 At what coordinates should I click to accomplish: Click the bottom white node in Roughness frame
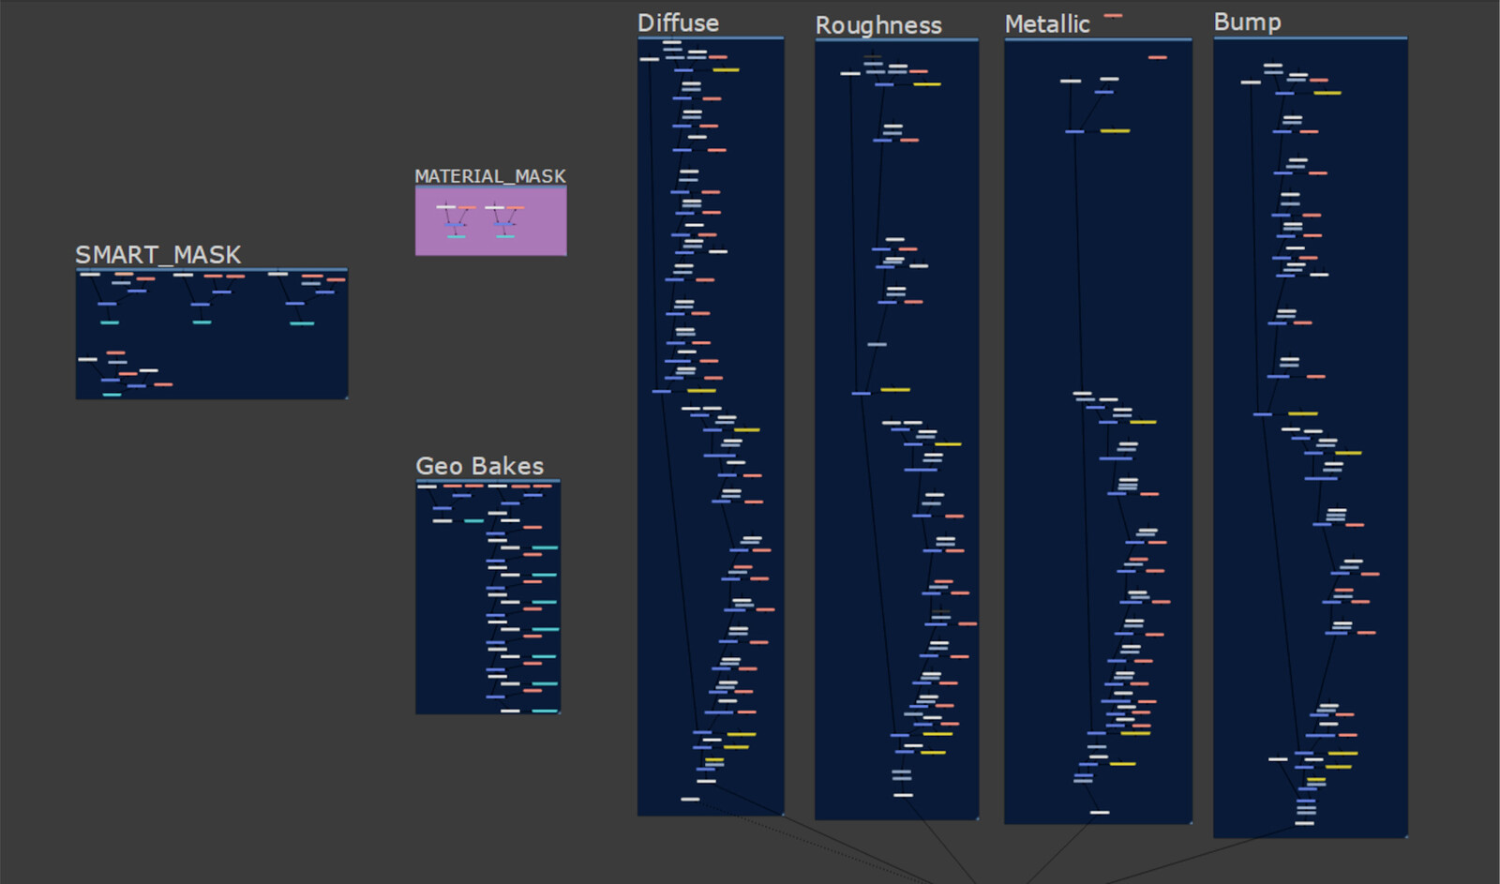click(903, 795)
